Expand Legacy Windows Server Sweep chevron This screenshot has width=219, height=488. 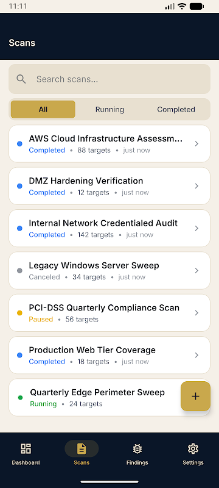pyautogui.click(x=196, y=270)
